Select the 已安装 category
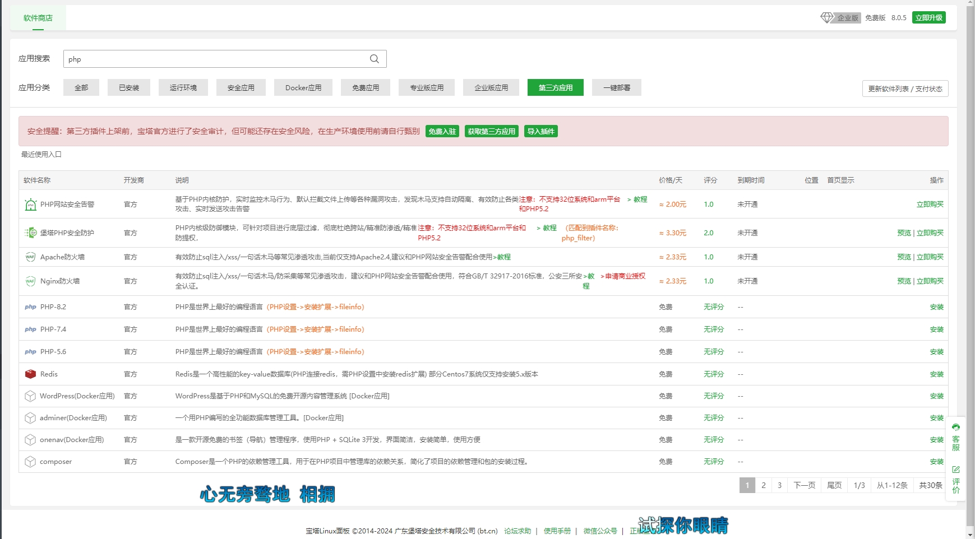The width and height of the screenshot is (975, 539). pos(129,87)
